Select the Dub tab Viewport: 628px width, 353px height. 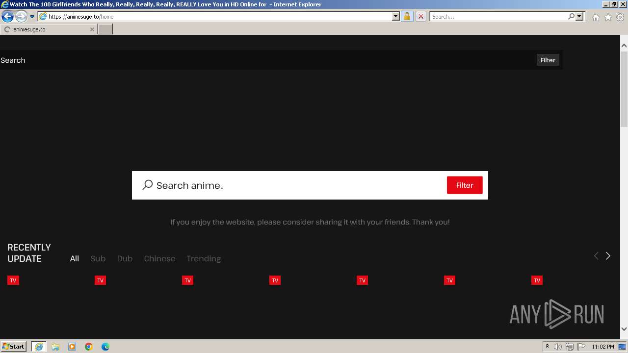pyautogui.click(x=125, y=258)
